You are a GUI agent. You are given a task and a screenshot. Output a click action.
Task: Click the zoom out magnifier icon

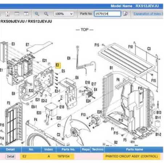[x=46, y=14]
